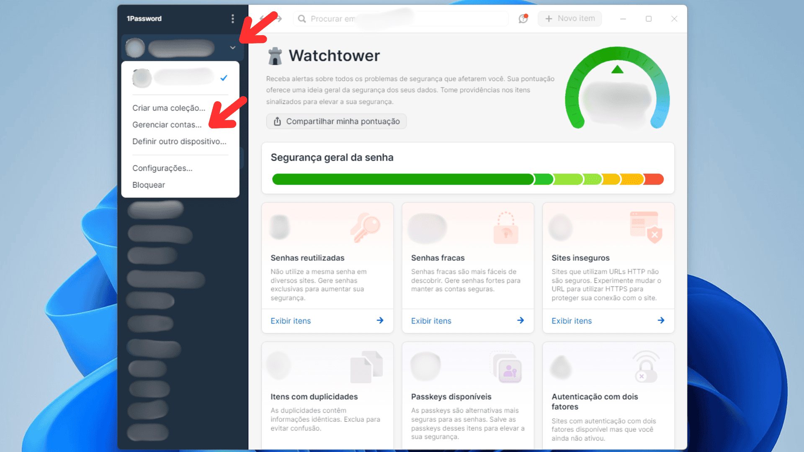
Task: Click the arrow in Senhas fracas card
Action: (x=521, y=321)
